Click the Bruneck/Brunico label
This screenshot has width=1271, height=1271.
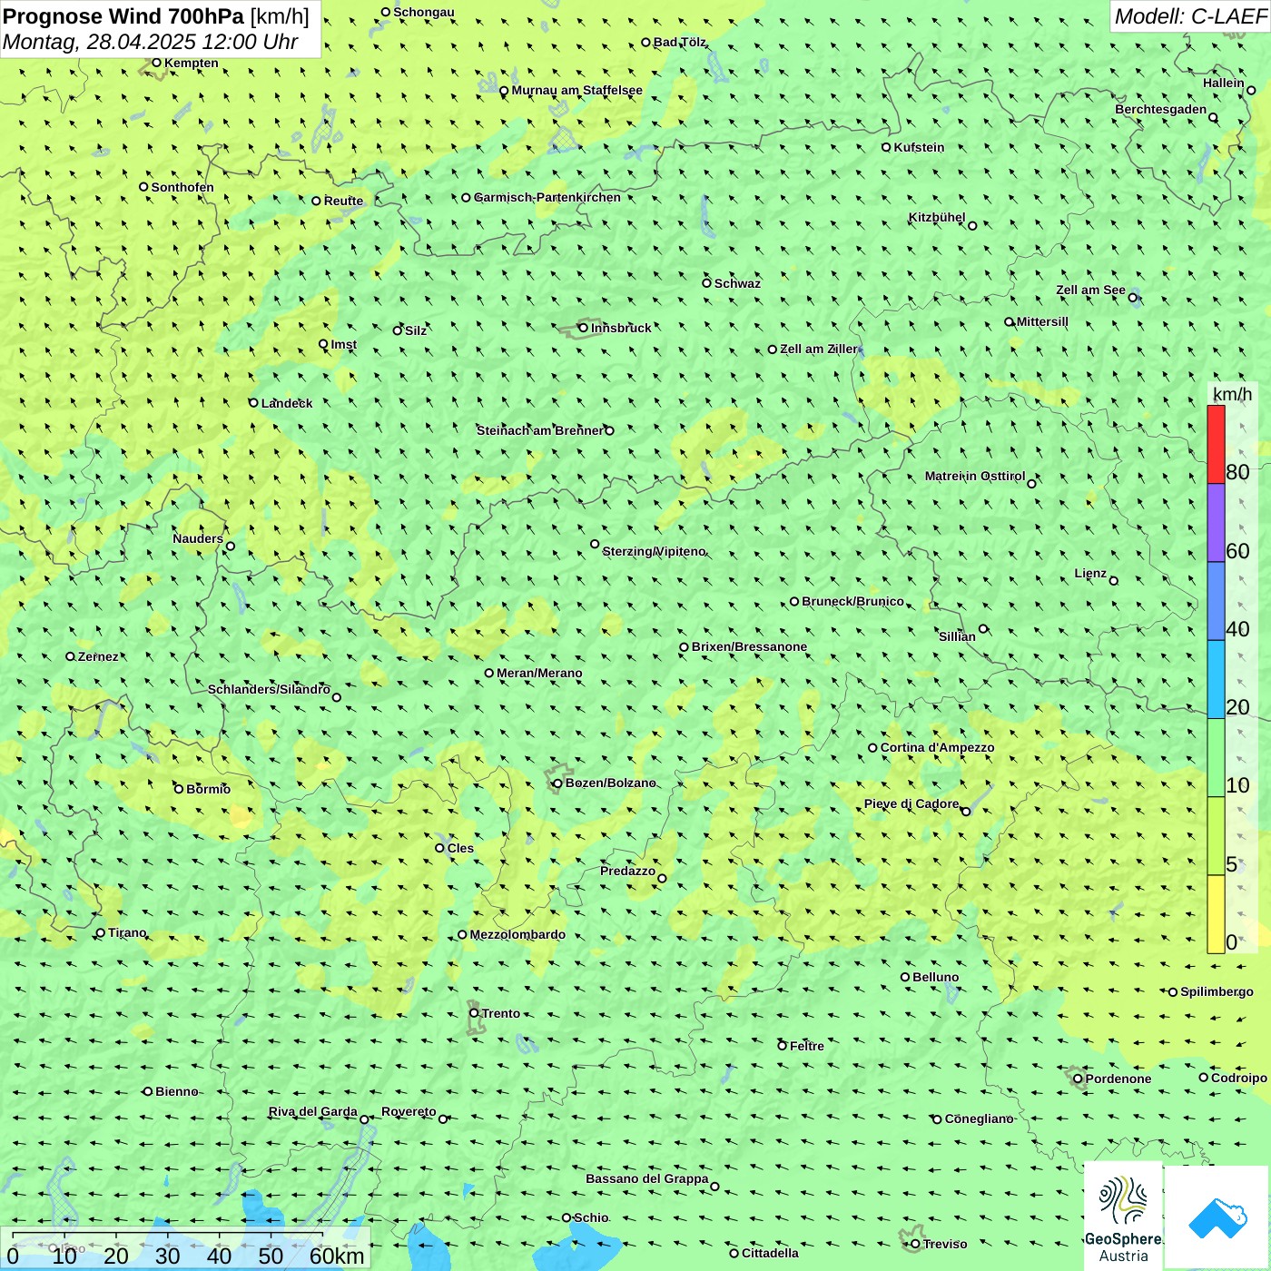click(852, 601)
